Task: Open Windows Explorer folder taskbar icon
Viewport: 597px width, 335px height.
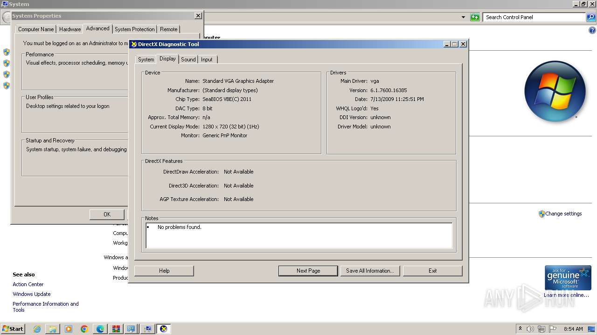Action: pyautogui.click(x=53, y=329)
